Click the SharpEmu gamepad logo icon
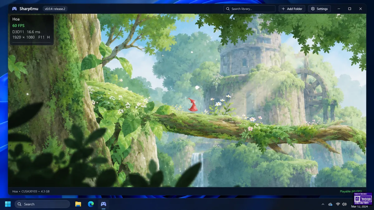This screenshot has width=374, height=210. [x=14, y=9]
